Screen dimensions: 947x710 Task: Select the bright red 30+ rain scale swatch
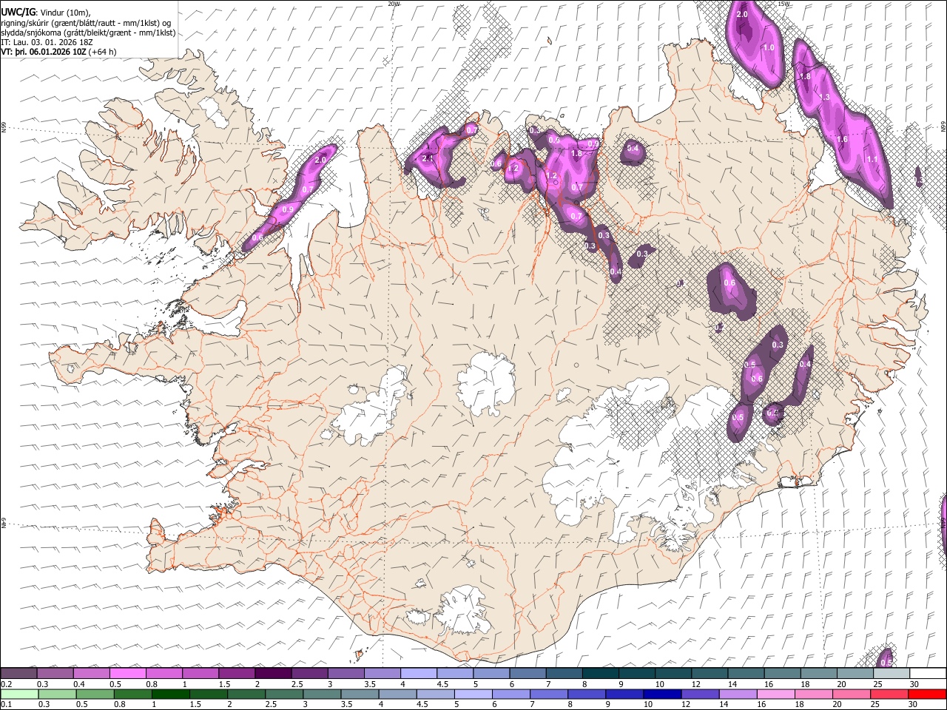[x=928, y=694]
